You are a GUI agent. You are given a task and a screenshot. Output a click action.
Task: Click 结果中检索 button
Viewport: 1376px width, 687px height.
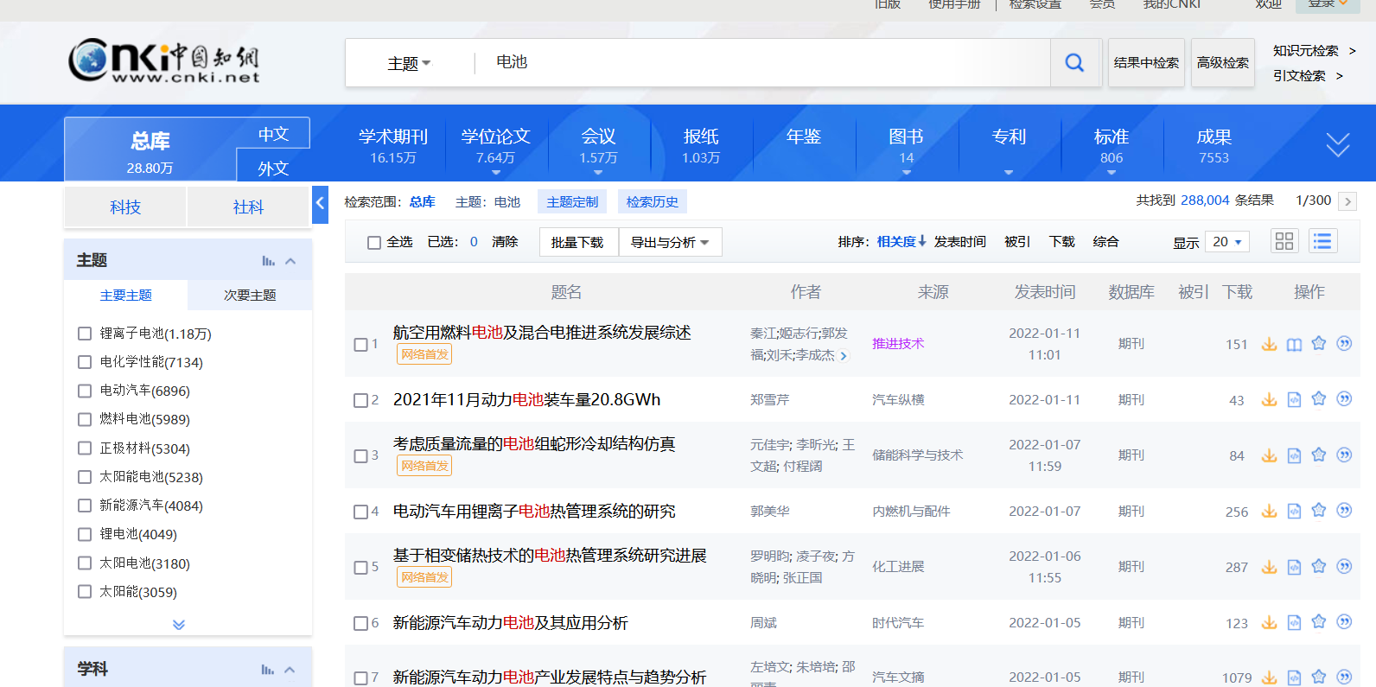tap(1146, 62)
